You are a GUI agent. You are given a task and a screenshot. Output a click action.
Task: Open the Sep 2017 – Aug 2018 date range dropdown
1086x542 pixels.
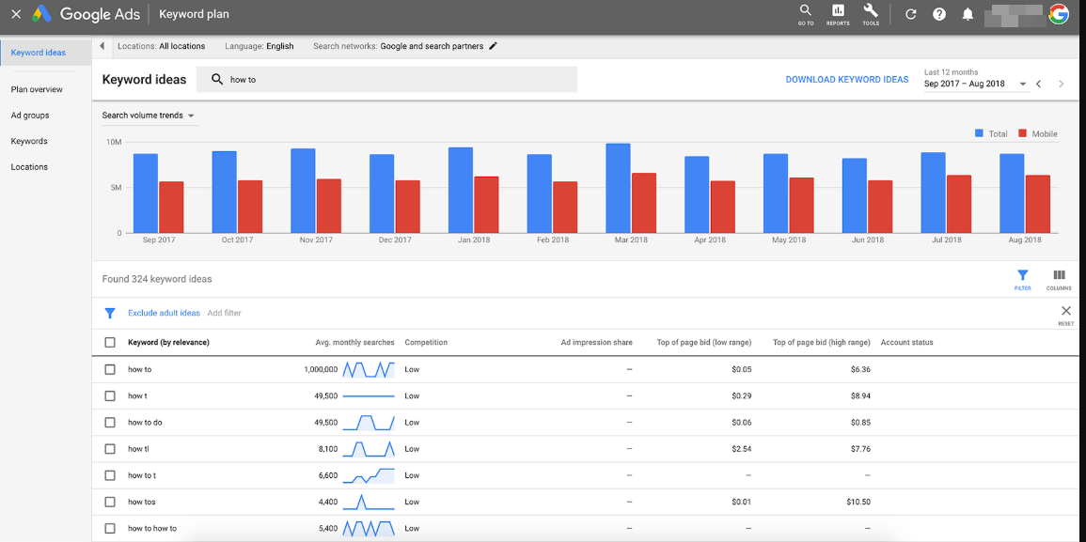(975, 84)
